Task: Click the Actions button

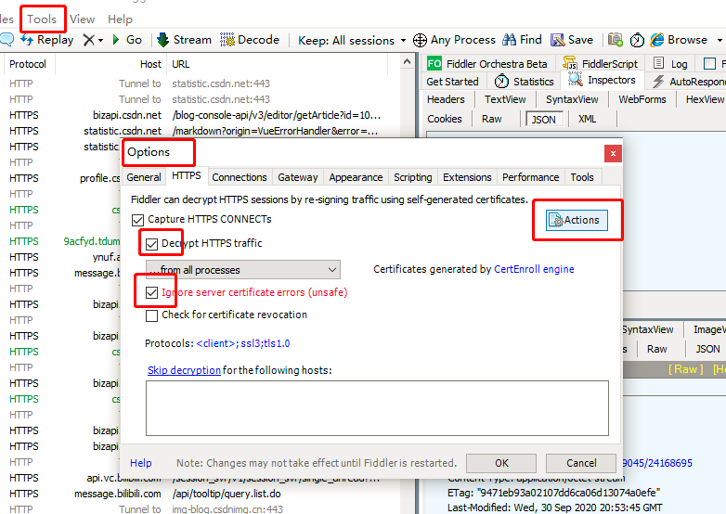Action: point(577,220)
